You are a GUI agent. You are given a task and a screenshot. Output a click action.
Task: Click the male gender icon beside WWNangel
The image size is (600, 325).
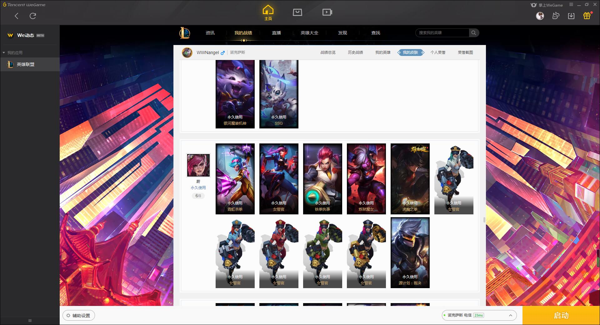point(223,53)
